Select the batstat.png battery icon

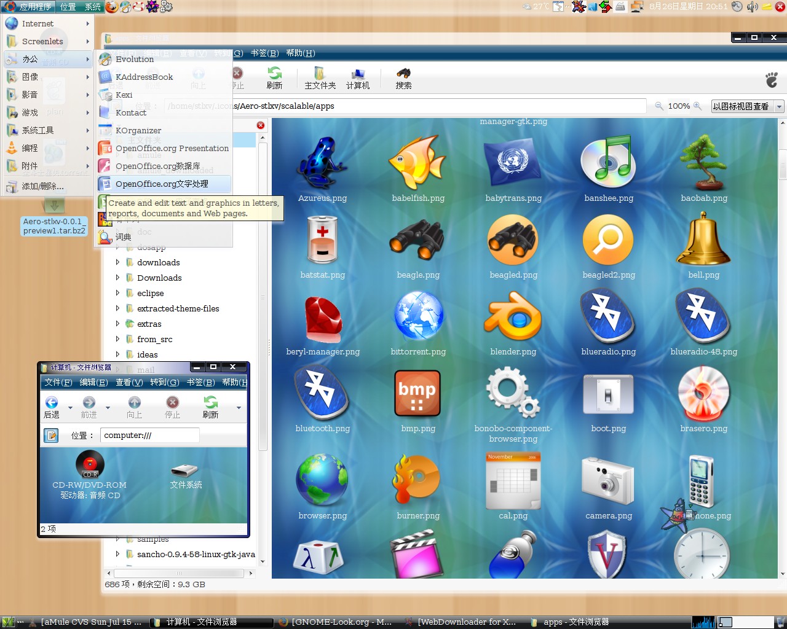pyautogui.click(x=322, y=240)
